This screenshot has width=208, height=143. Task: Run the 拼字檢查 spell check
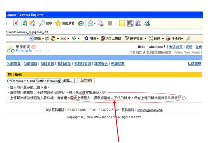click(134, 38)
